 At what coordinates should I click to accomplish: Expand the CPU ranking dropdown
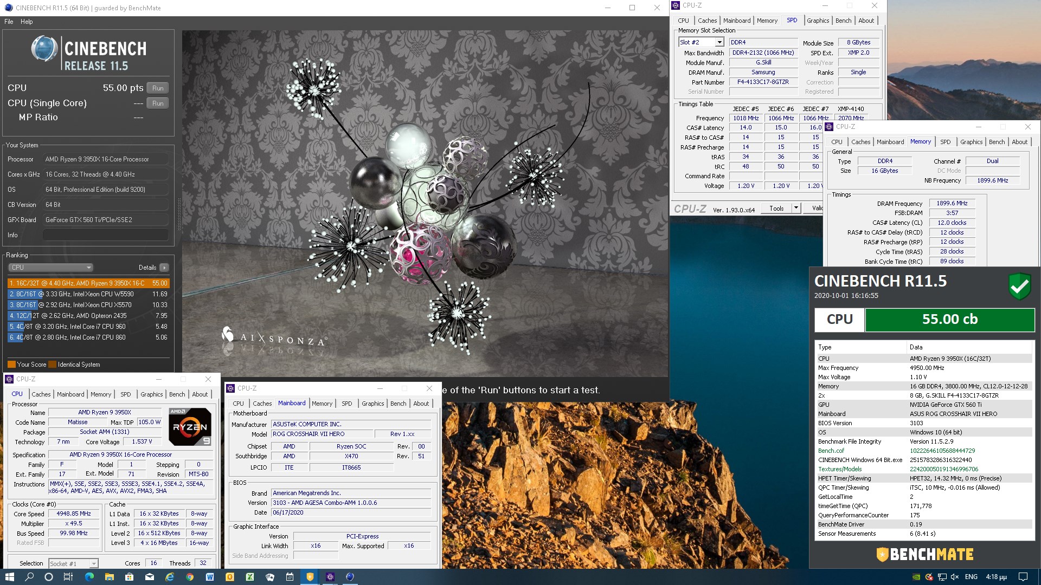(x=50, y=268)
